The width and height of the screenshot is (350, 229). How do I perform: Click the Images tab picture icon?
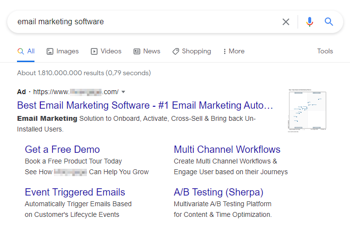(50, 51)
